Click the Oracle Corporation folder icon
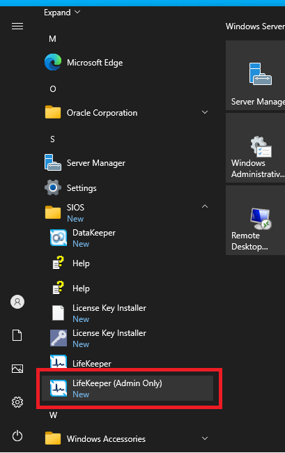 tap(53, 112)
